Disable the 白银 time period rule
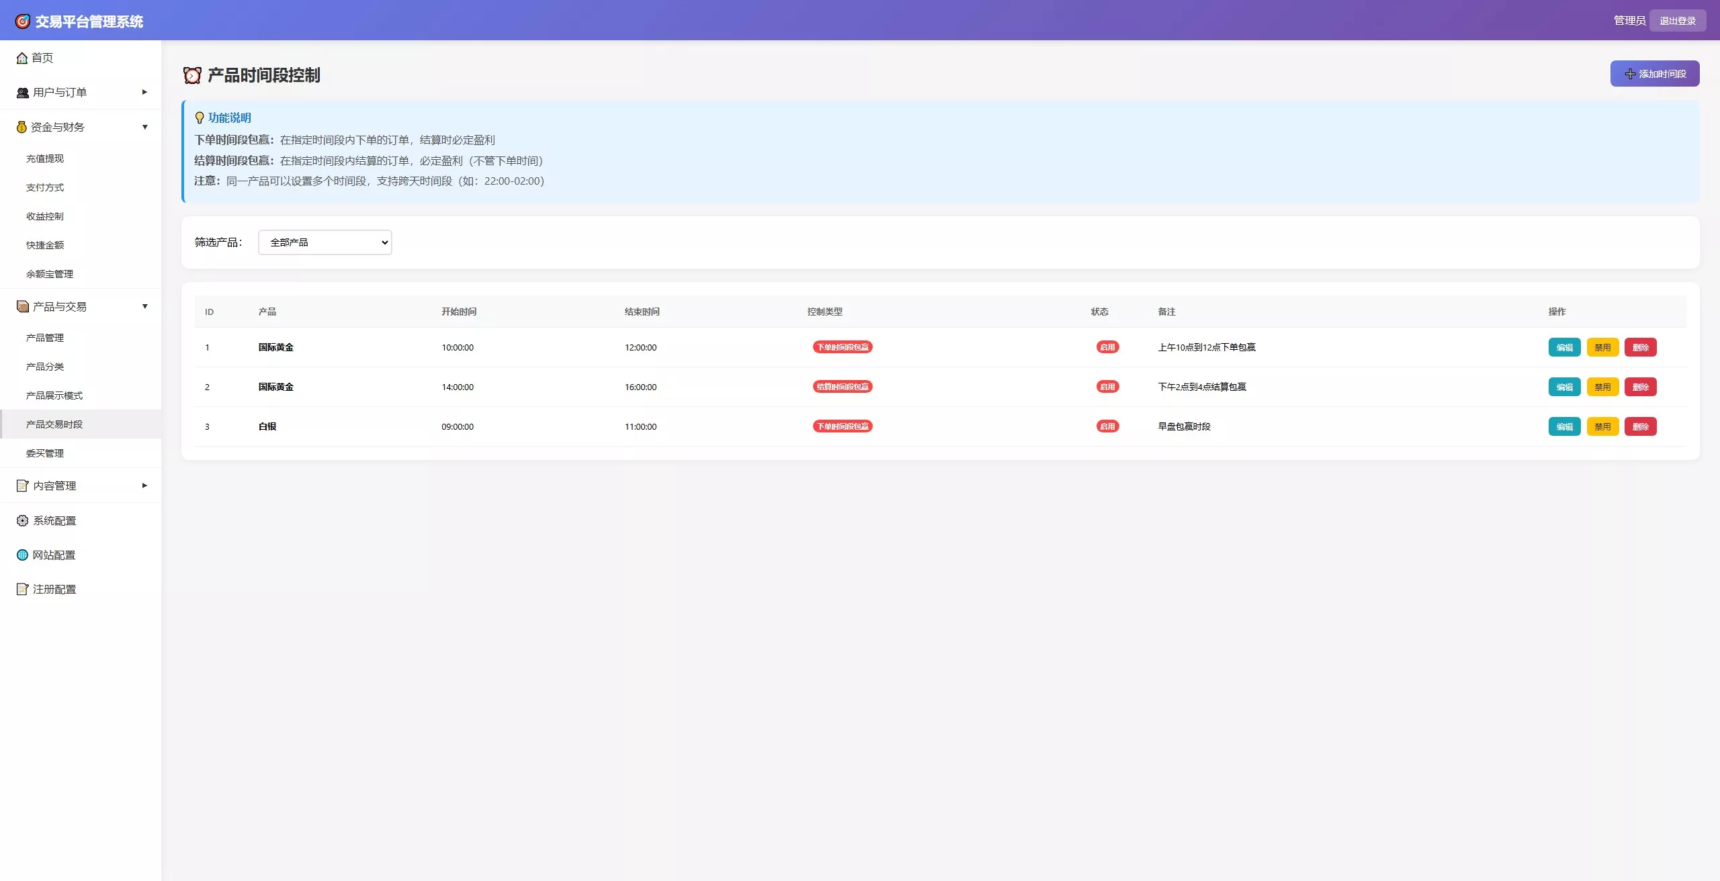1720x881 pixels. click(x=1602, y=426)
